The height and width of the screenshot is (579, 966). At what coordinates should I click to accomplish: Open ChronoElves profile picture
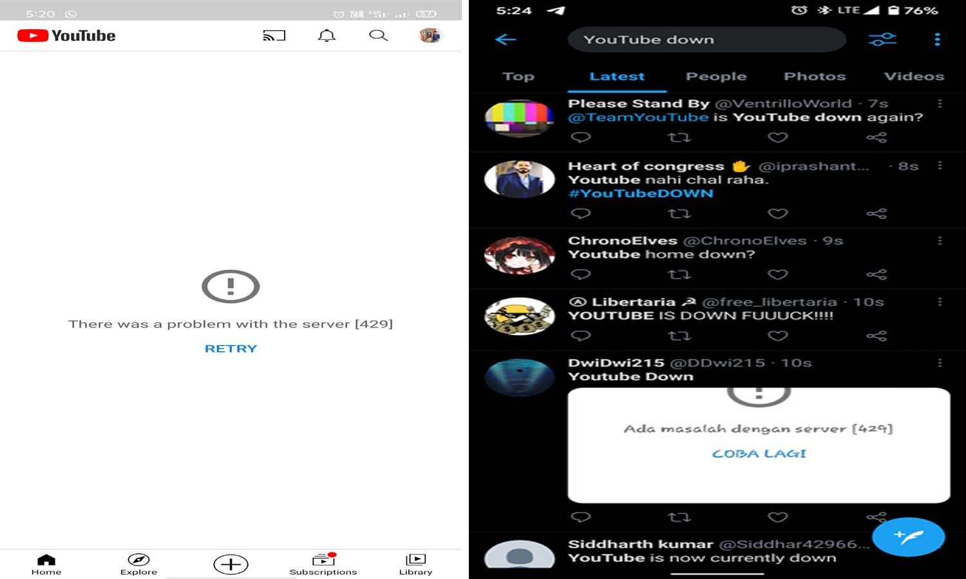pyautogui.click(x=519, y=255)
